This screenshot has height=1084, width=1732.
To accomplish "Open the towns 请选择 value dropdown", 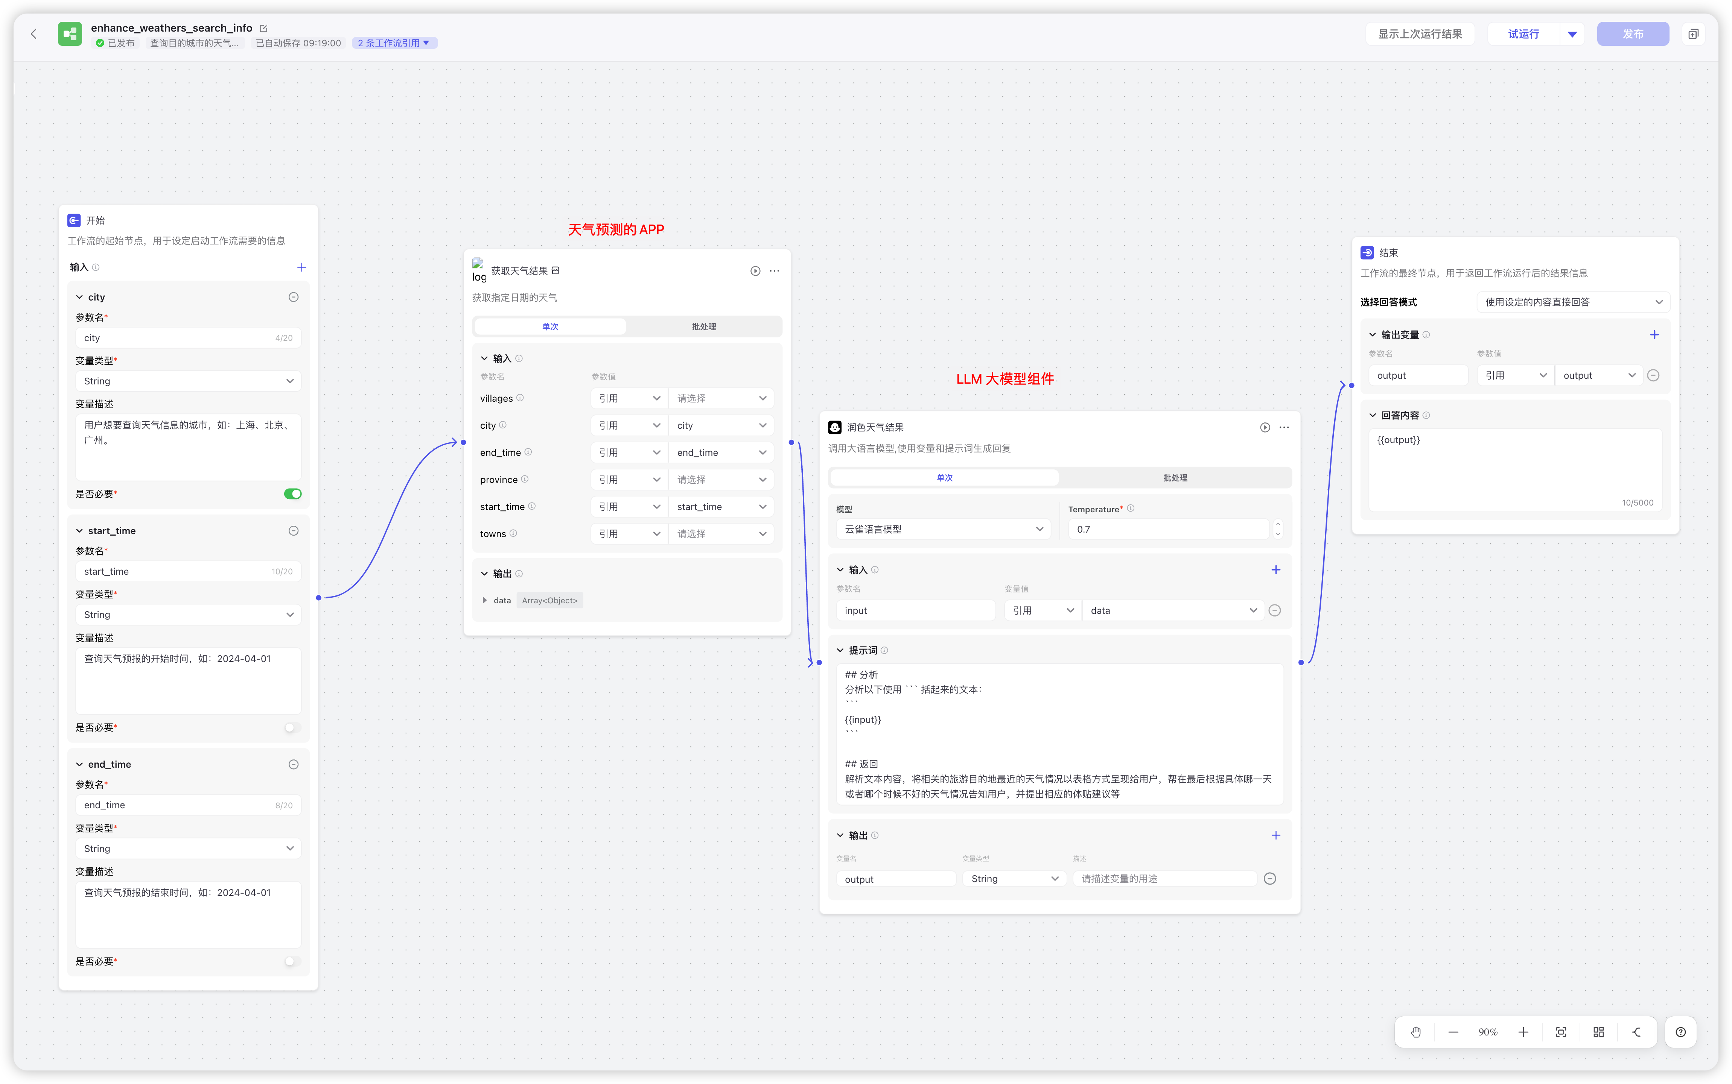I will [x=721, y=534].
